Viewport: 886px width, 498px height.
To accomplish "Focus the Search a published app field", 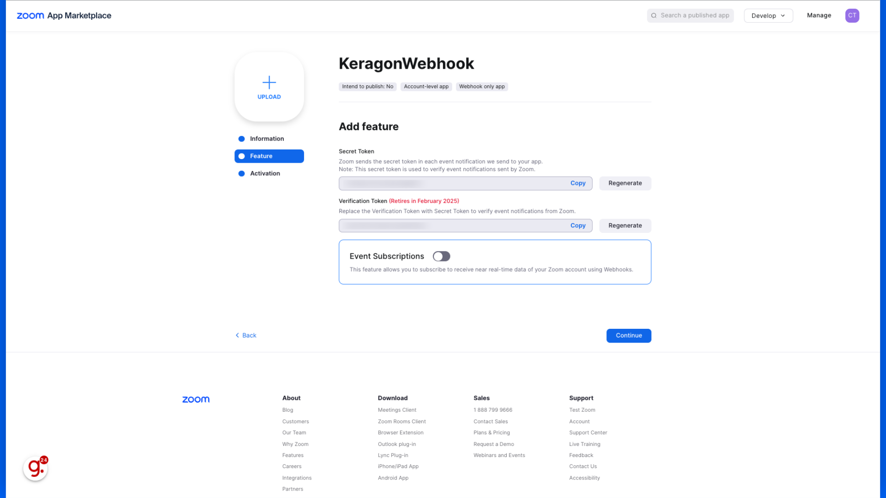I will [690, 16].
